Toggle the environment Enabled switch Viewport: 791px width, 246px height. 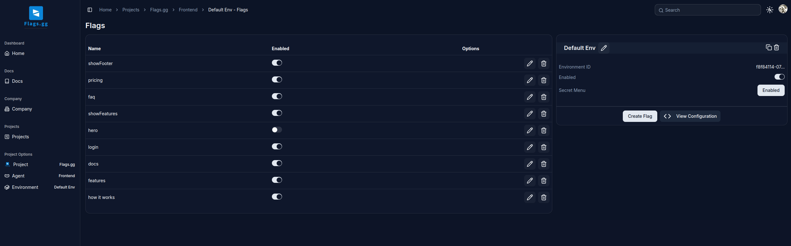780,77
